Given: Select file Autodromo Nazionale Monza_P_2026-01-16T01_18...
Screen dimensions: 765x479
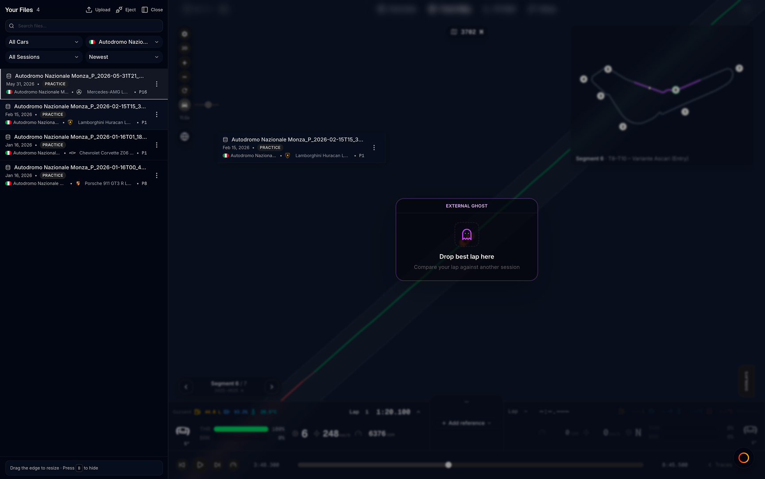Looking at the screenshot, I should (84, 145).
